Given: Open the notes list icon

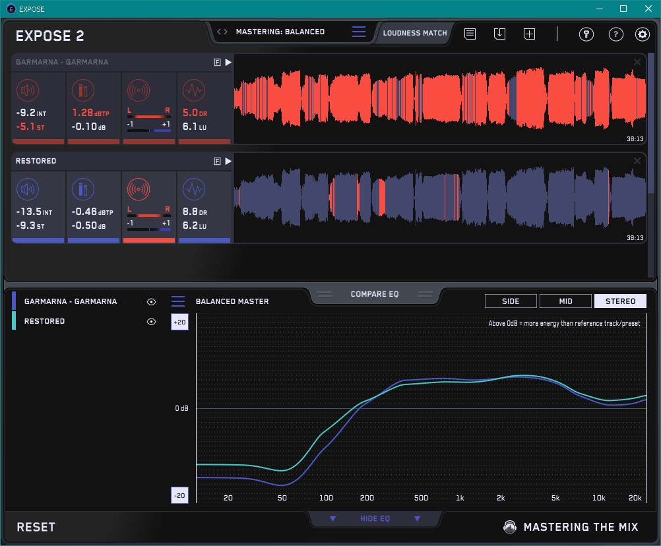Looking at the screenshot, I should 470,34.
